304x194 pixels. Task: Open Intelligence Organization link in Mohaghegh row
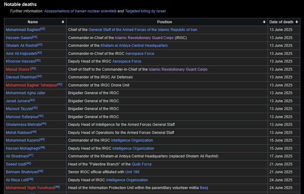133,148
